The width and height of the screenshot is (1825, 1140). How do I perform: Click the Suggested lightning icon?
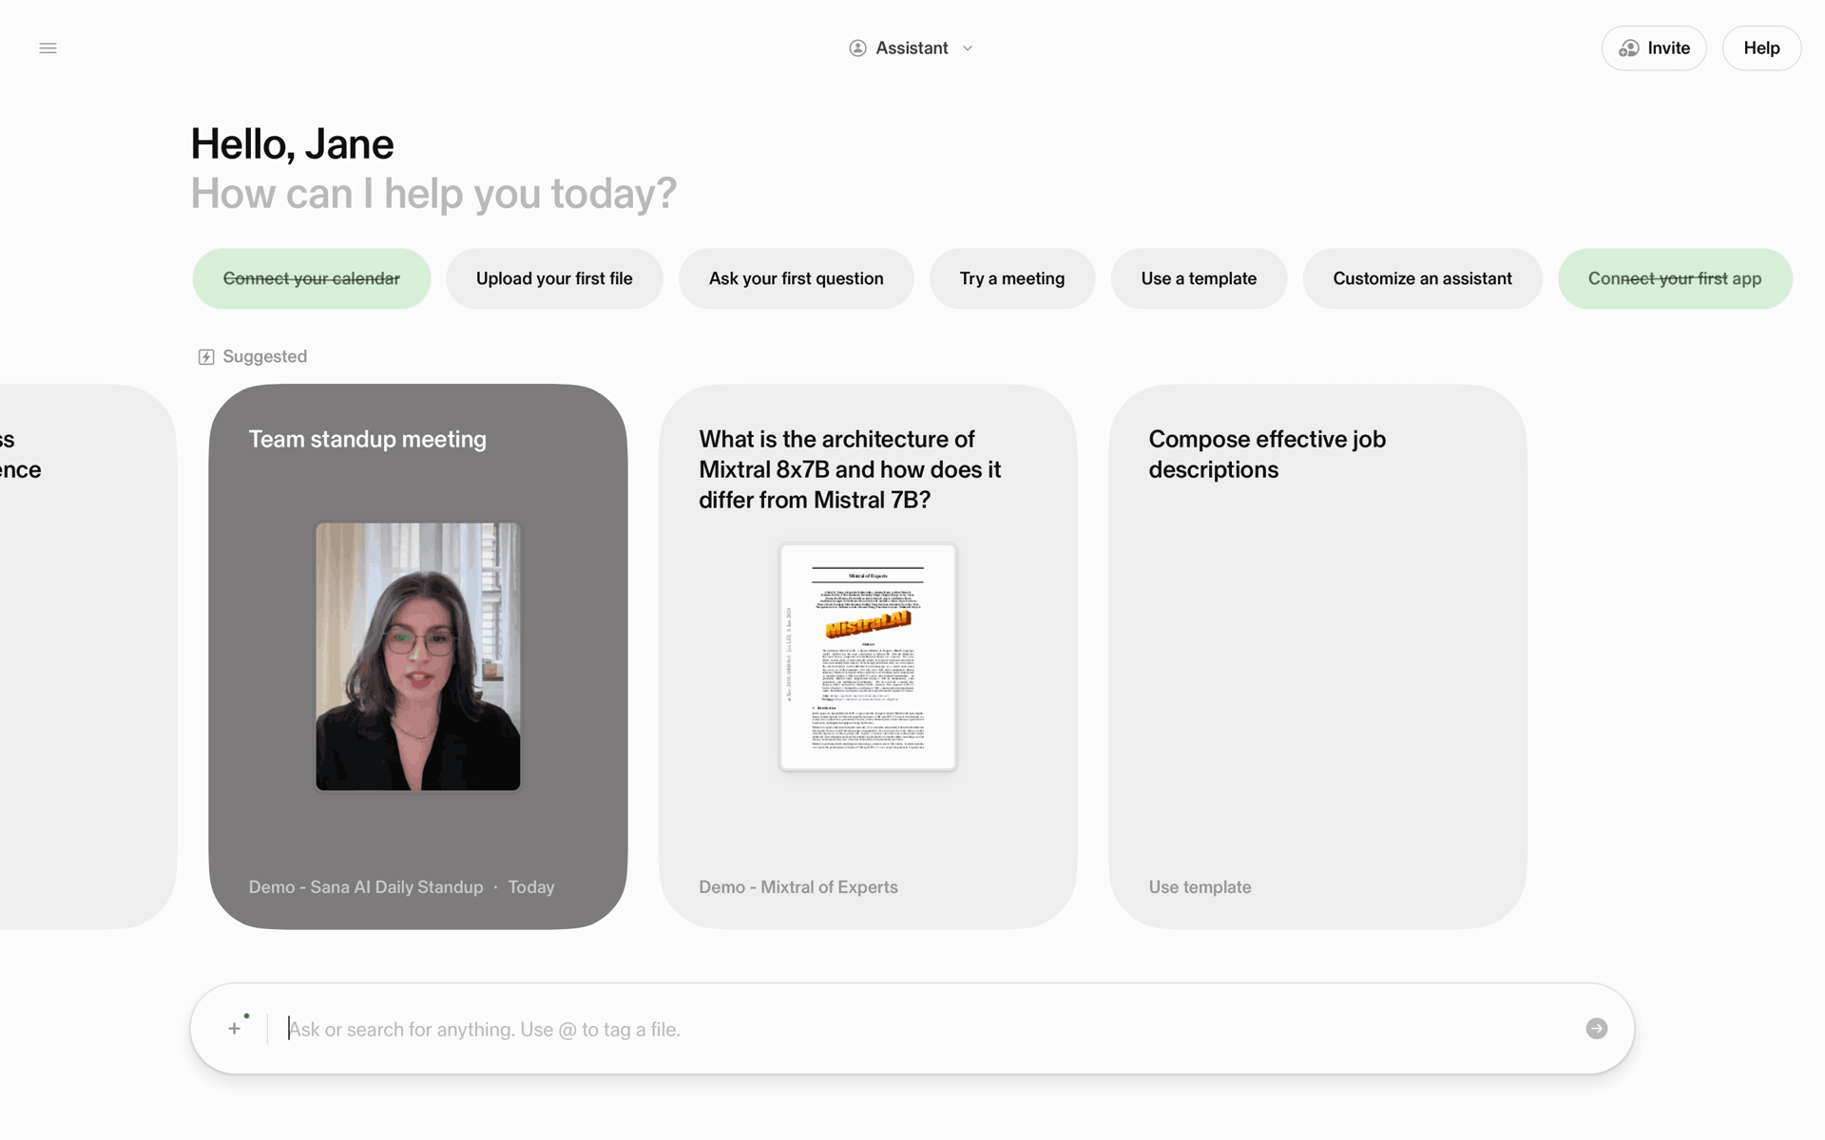206,357
